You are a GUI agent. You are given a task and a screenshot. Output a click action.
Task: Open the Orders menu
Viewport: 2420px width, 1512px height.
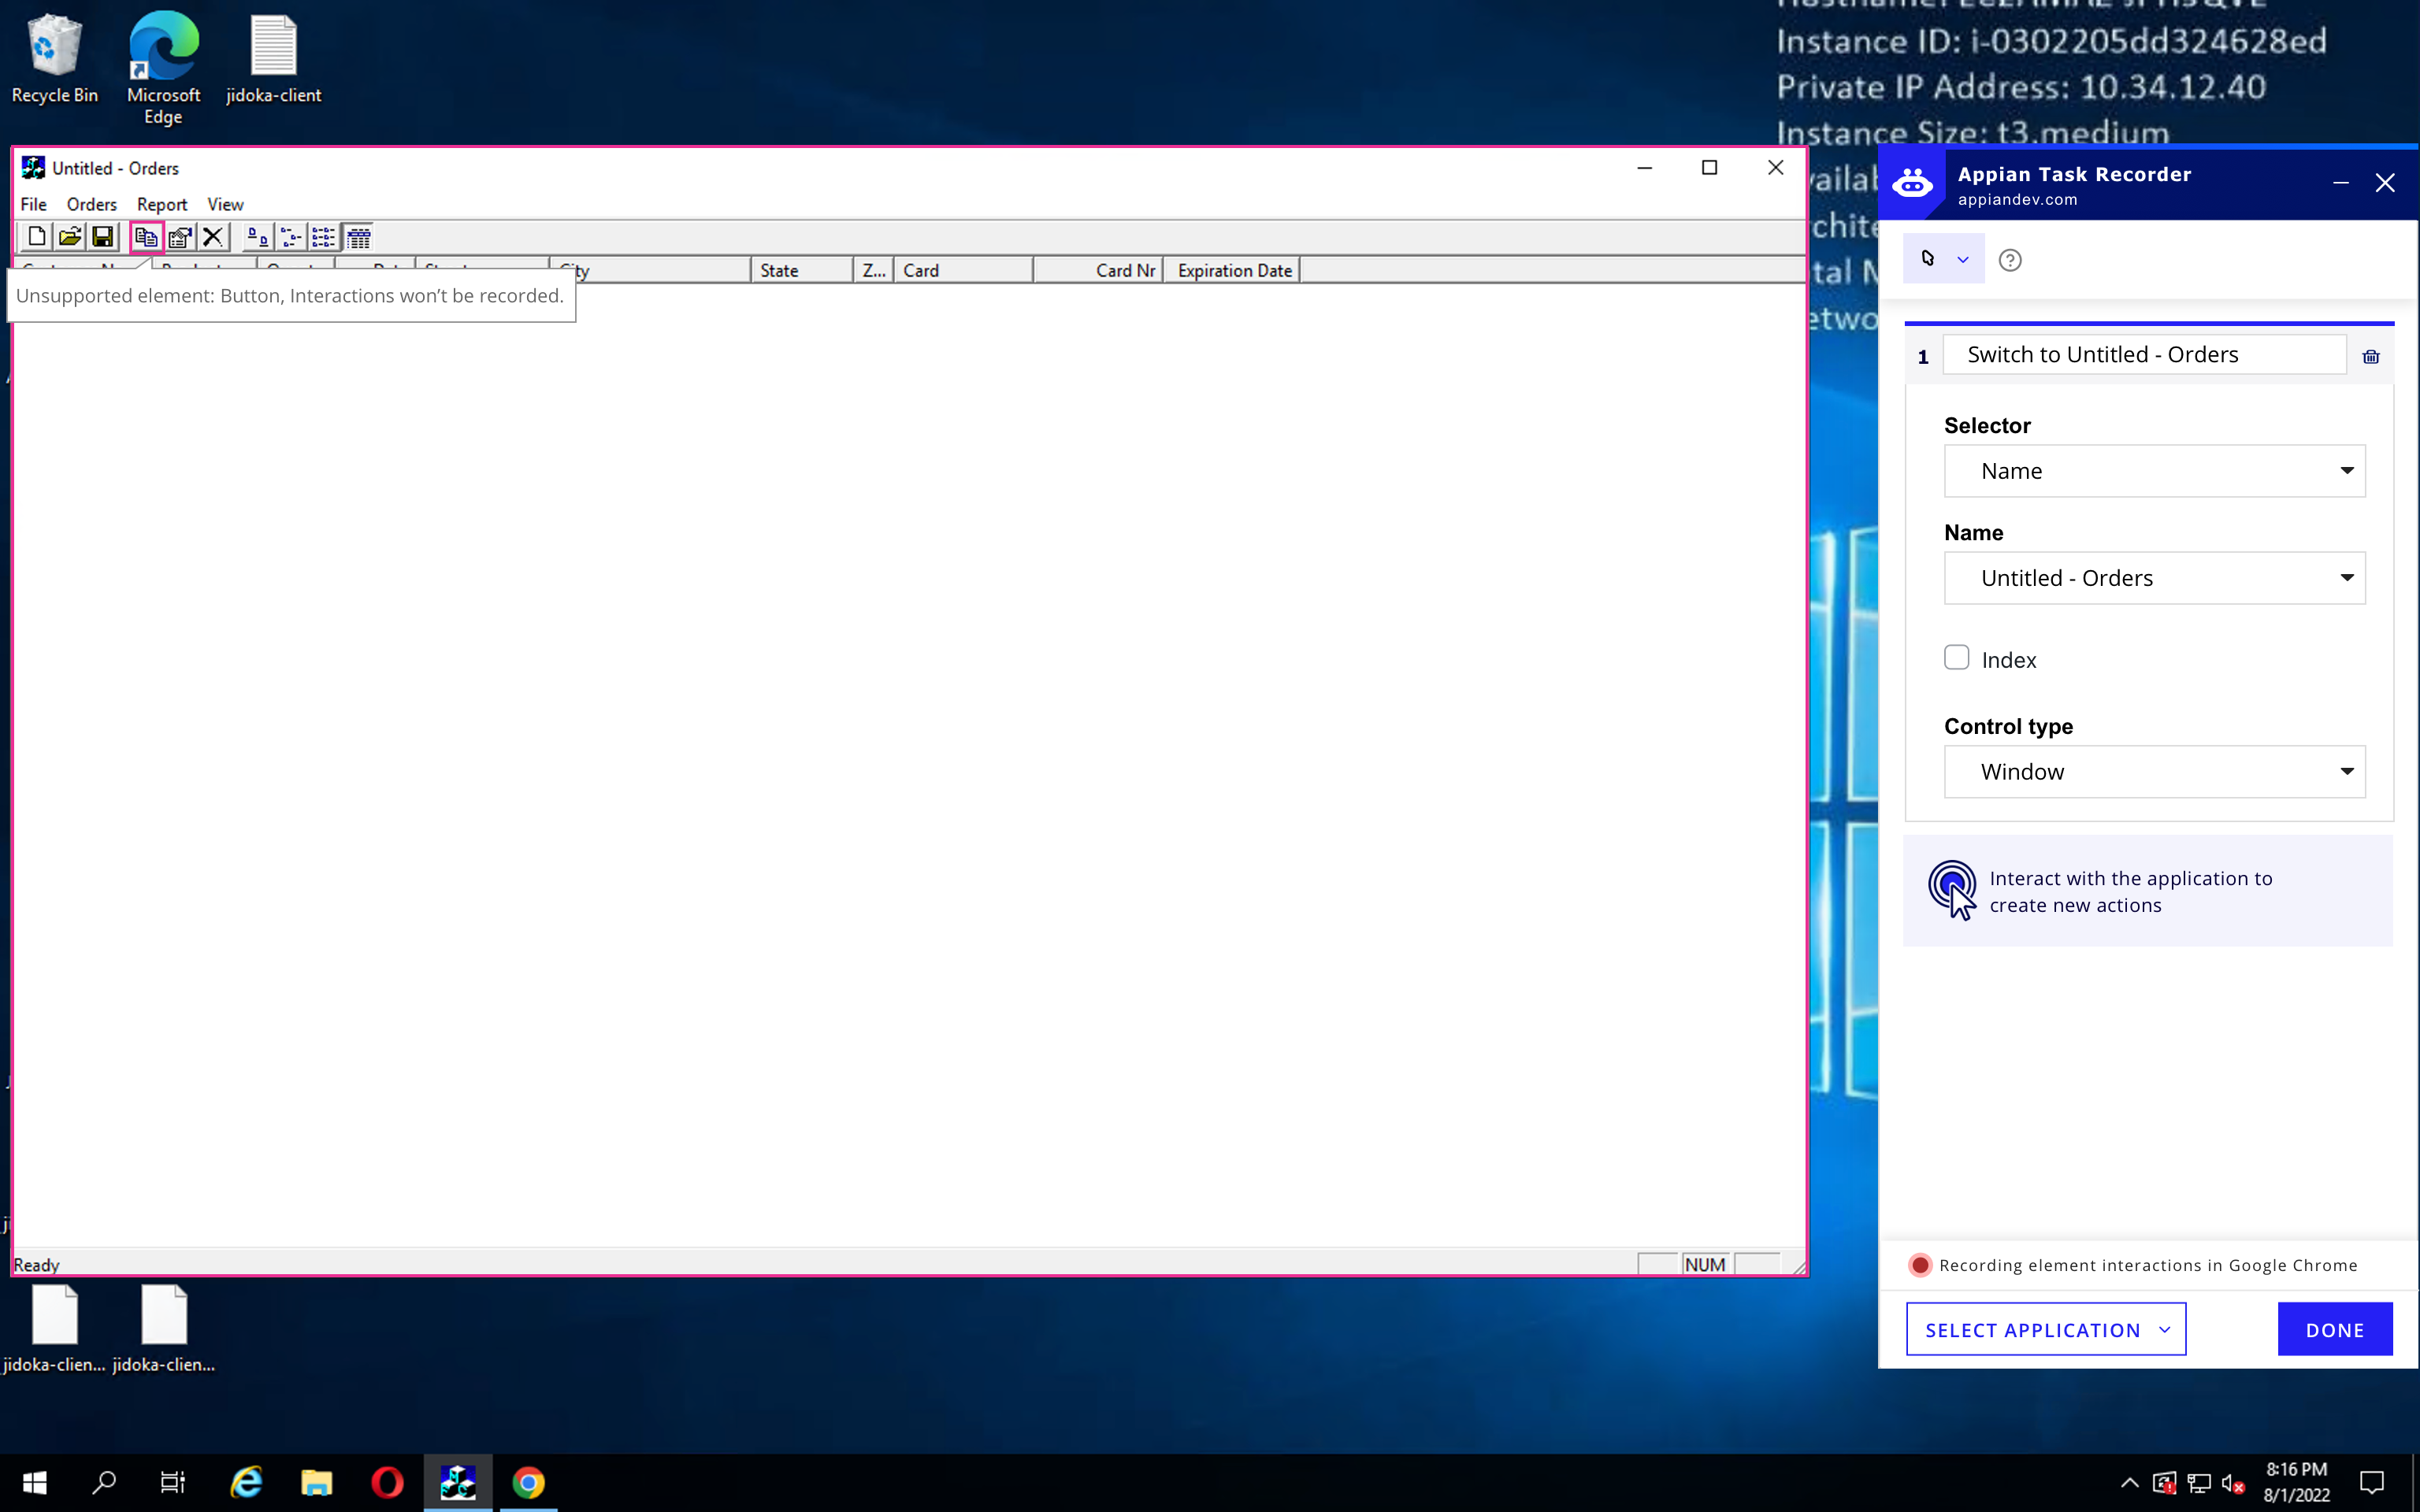[x=91, y=204]
